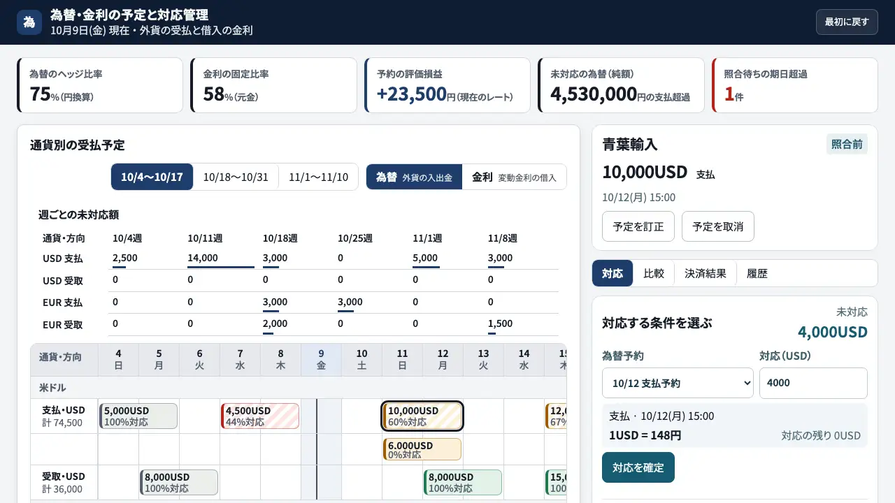Click the 2,500 USD 支払 amount for 10/4週
Viewport: 895px width, 503px height.
point(125,258)
